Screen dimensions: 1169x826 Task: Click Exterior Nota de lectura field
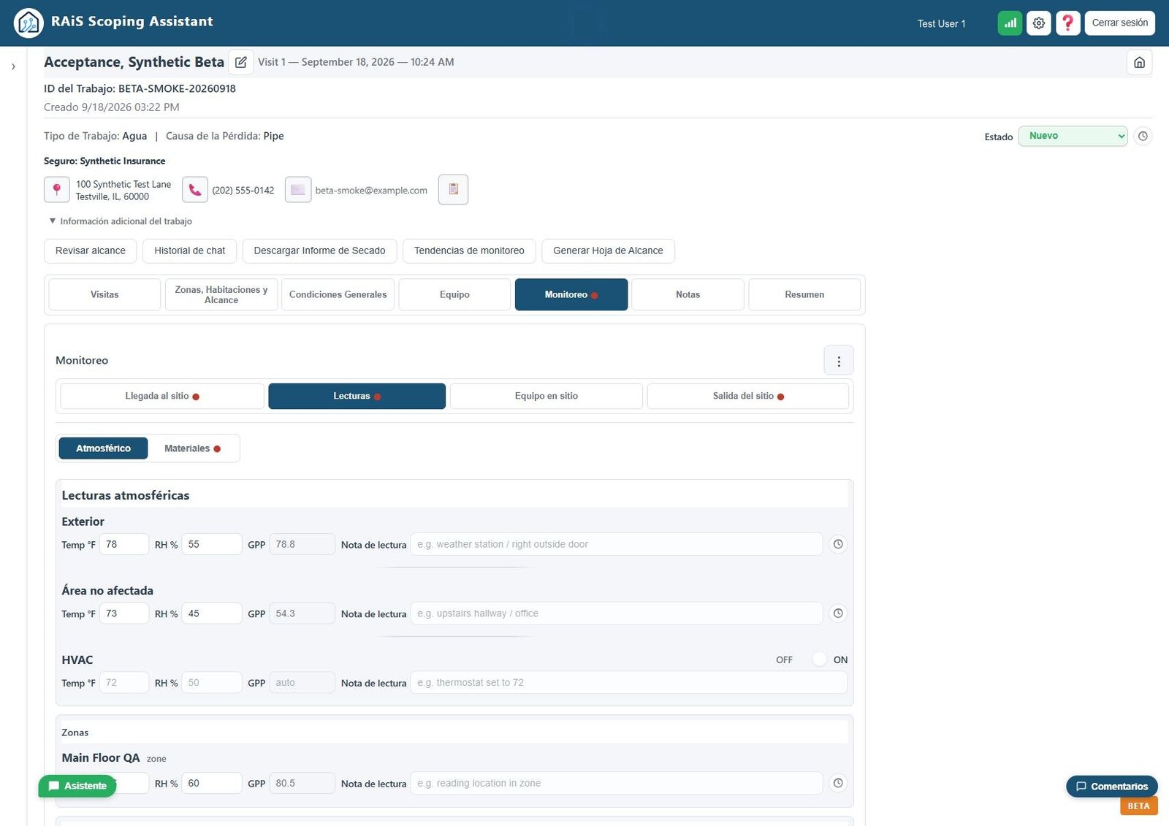pyautogui.click(x=617, y=544)
